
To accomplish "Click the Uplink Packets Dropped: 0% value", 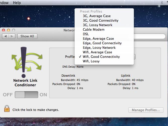I will pyautogui.click(x=134, y=84).
